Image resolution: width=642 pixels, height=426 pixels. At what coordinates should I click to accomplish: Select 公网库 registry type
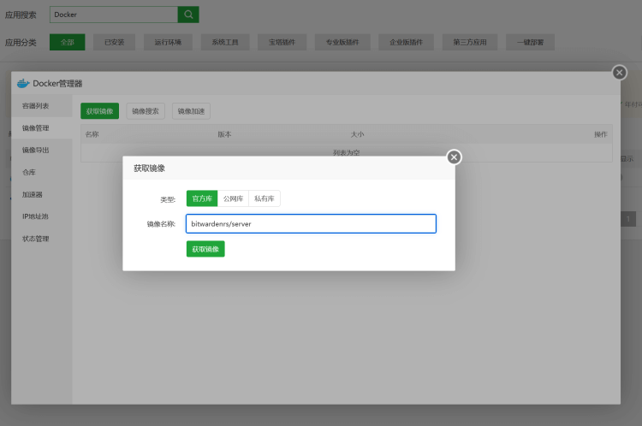pyautogui.click(x=233, y=198)
